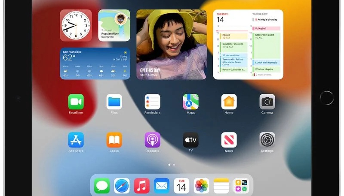Open Messages in the dock
Screen dimensions: 344x196
pyautogui.click(x=102, y=186)
